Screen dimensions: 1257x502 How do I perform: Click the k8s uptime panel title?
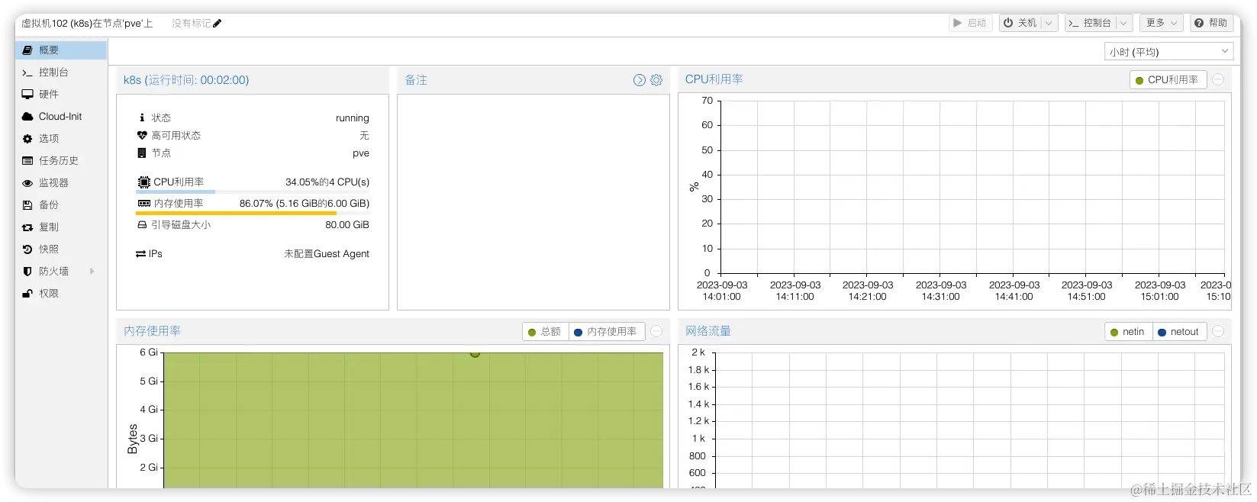[186, 80]
